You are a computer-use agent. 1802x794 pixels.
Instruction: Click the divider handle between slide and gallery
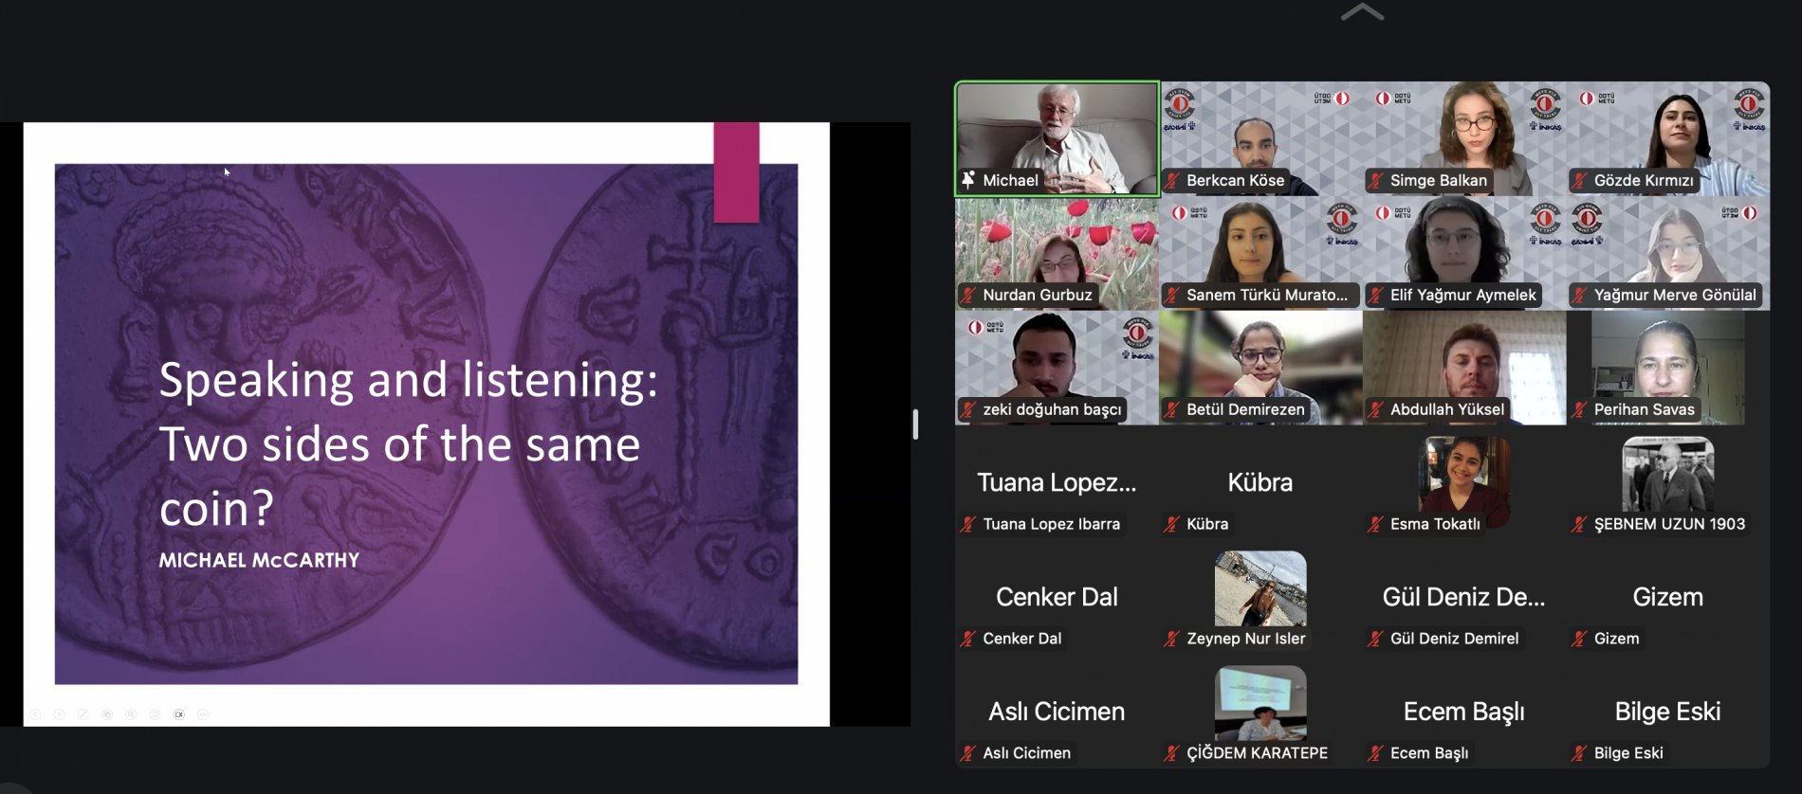click(x=915, y=424)
